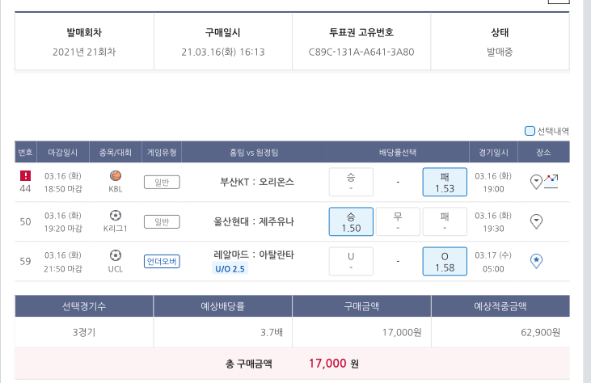
Task: Click the KBL basketball icon
Action: (x=115, y=175)
